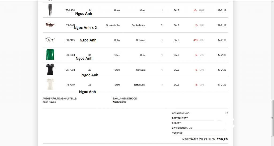The image size is (274, 146).
Task: Open the brown sunglasses product image
Action: [50, 25]
